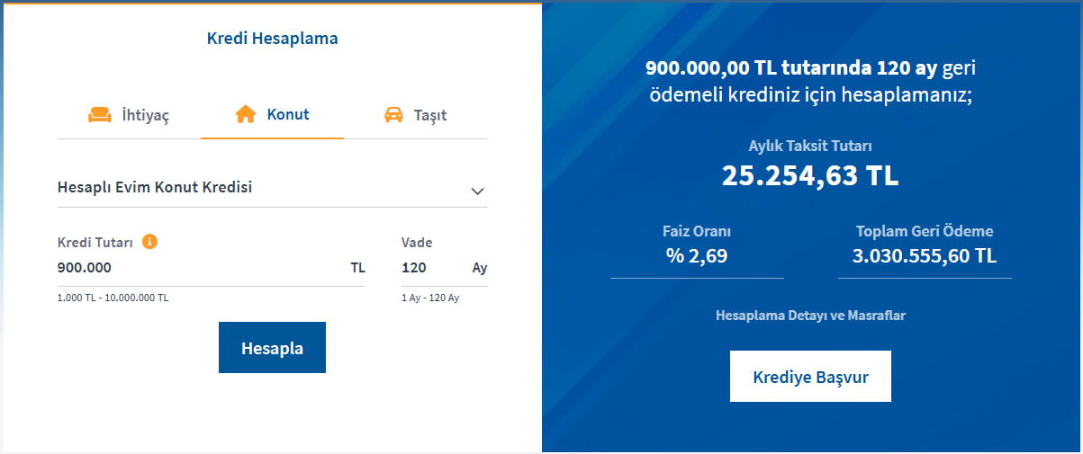This screenshot has width=1083, height=454.
Task: Focus the Vade field showing 120
Action: pos(430,268)
